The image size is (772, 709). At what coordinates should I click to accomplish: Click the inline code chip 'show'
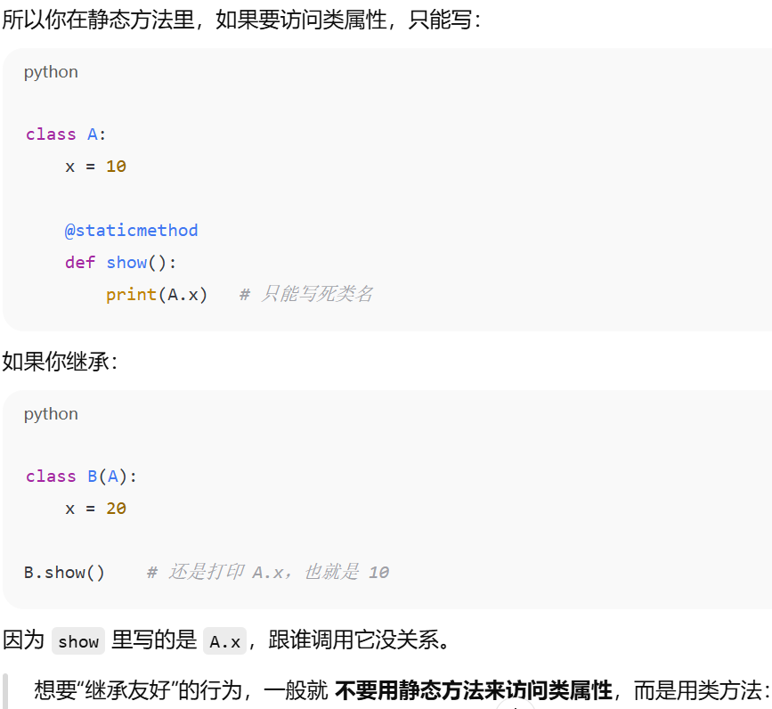pyautogui.click(x=78, y=641)
